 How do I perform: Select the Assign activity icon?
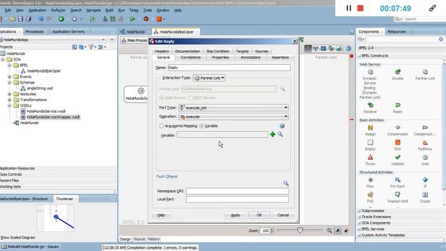[370, 128]
